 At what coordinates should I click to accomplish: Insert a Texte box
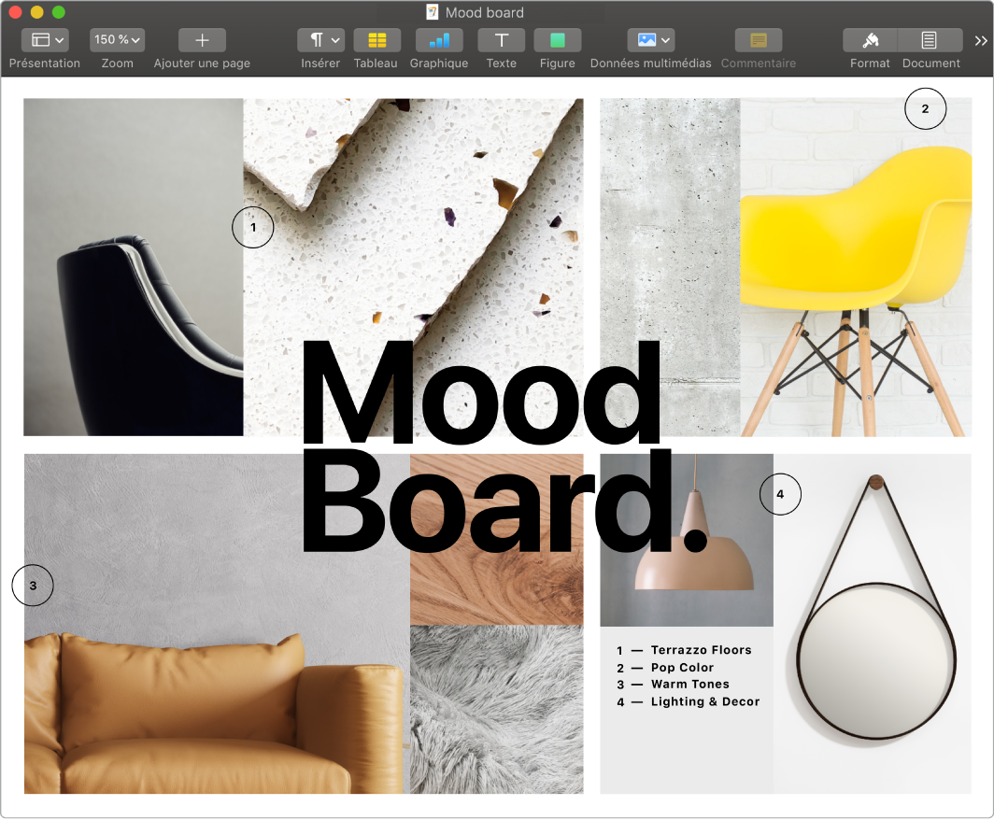coord(501,40)
